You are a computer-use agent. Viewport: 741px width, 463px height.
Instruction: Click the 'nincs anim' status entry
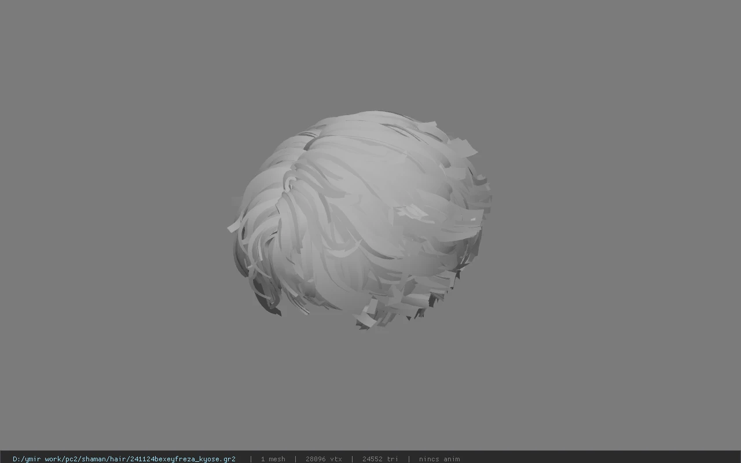point(439,459)
